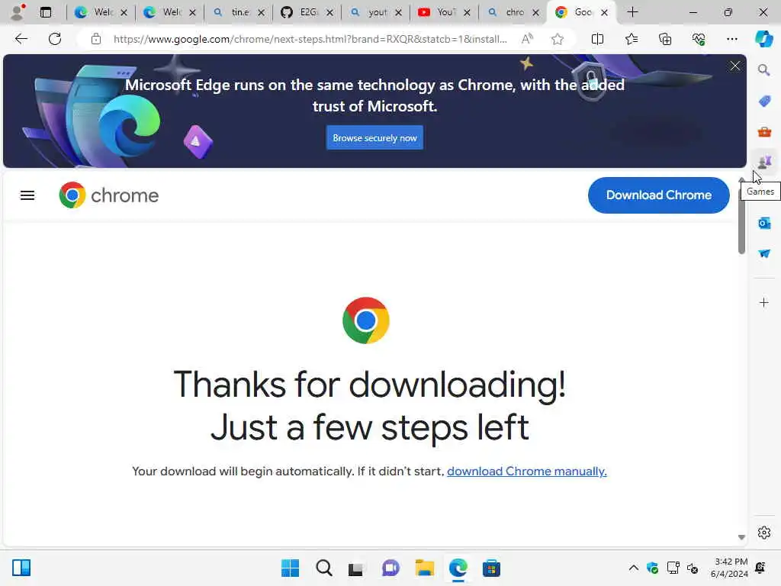Open File Explorer from taskbar
Image resolution: width=781 pixels, height=586 pixels.
[x=424, y=568]
